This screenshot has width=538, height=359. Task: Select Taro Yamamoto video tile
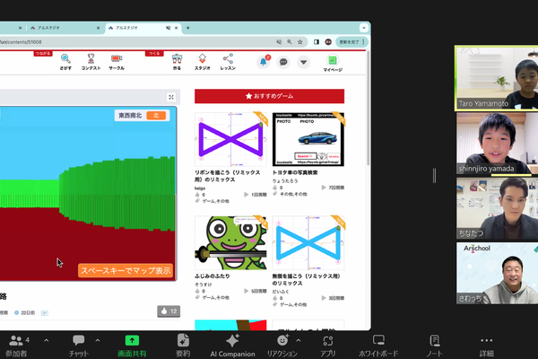(497, 78)
